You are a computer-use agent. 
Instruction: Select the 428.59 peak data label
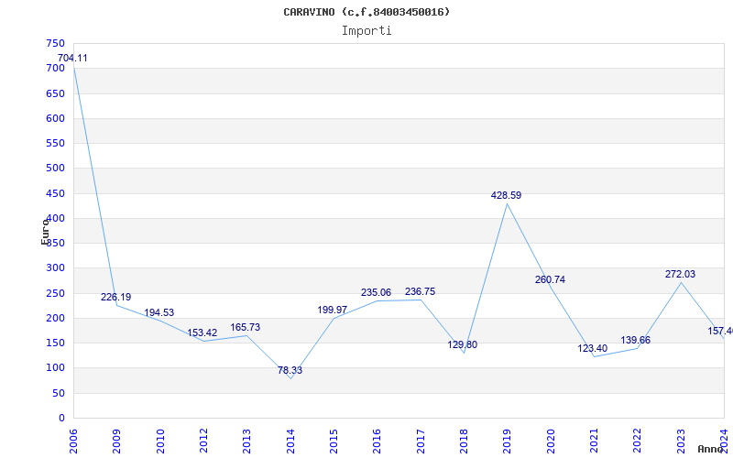point(506,196)
